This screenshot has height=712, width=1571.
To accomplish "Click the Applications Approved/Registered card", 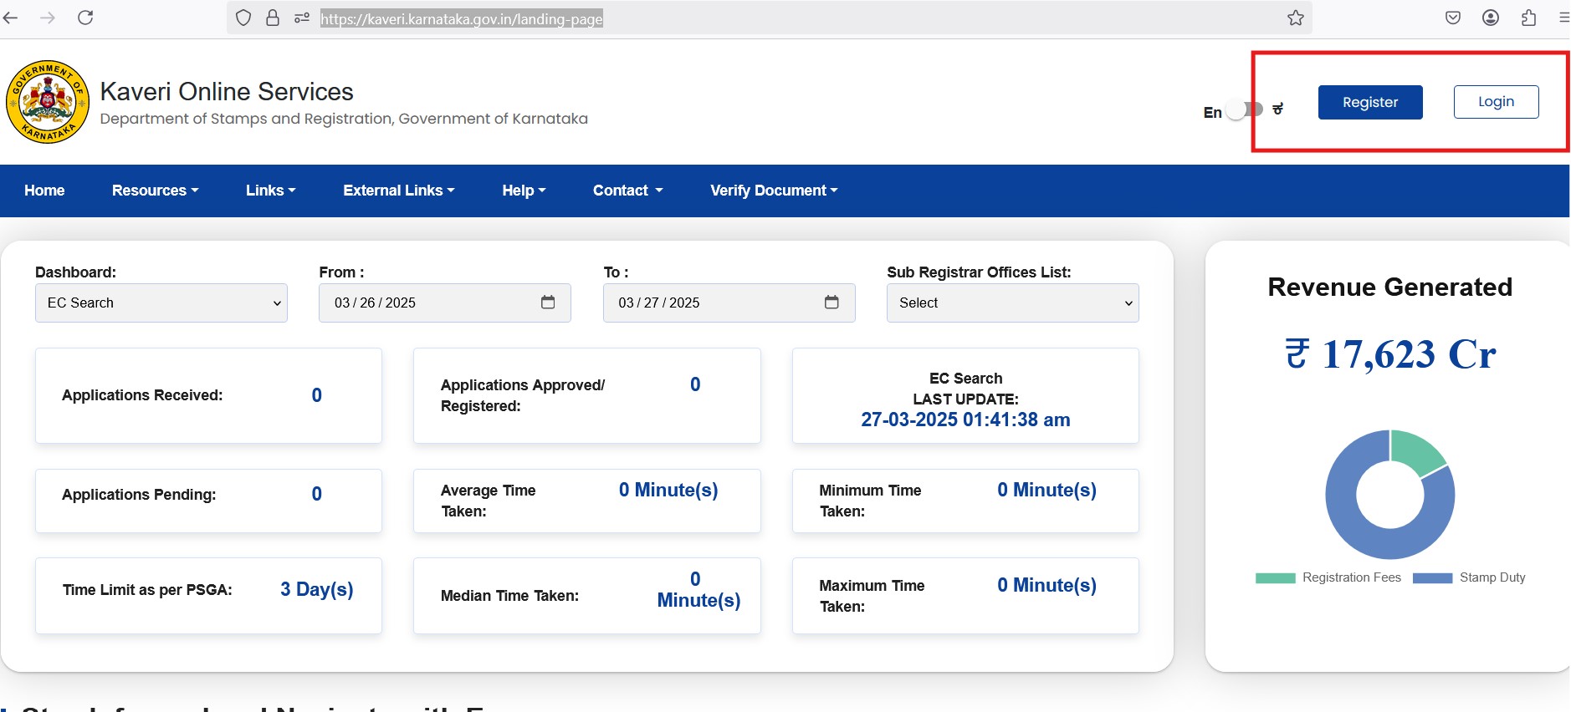I will click(x=587, y=395).
